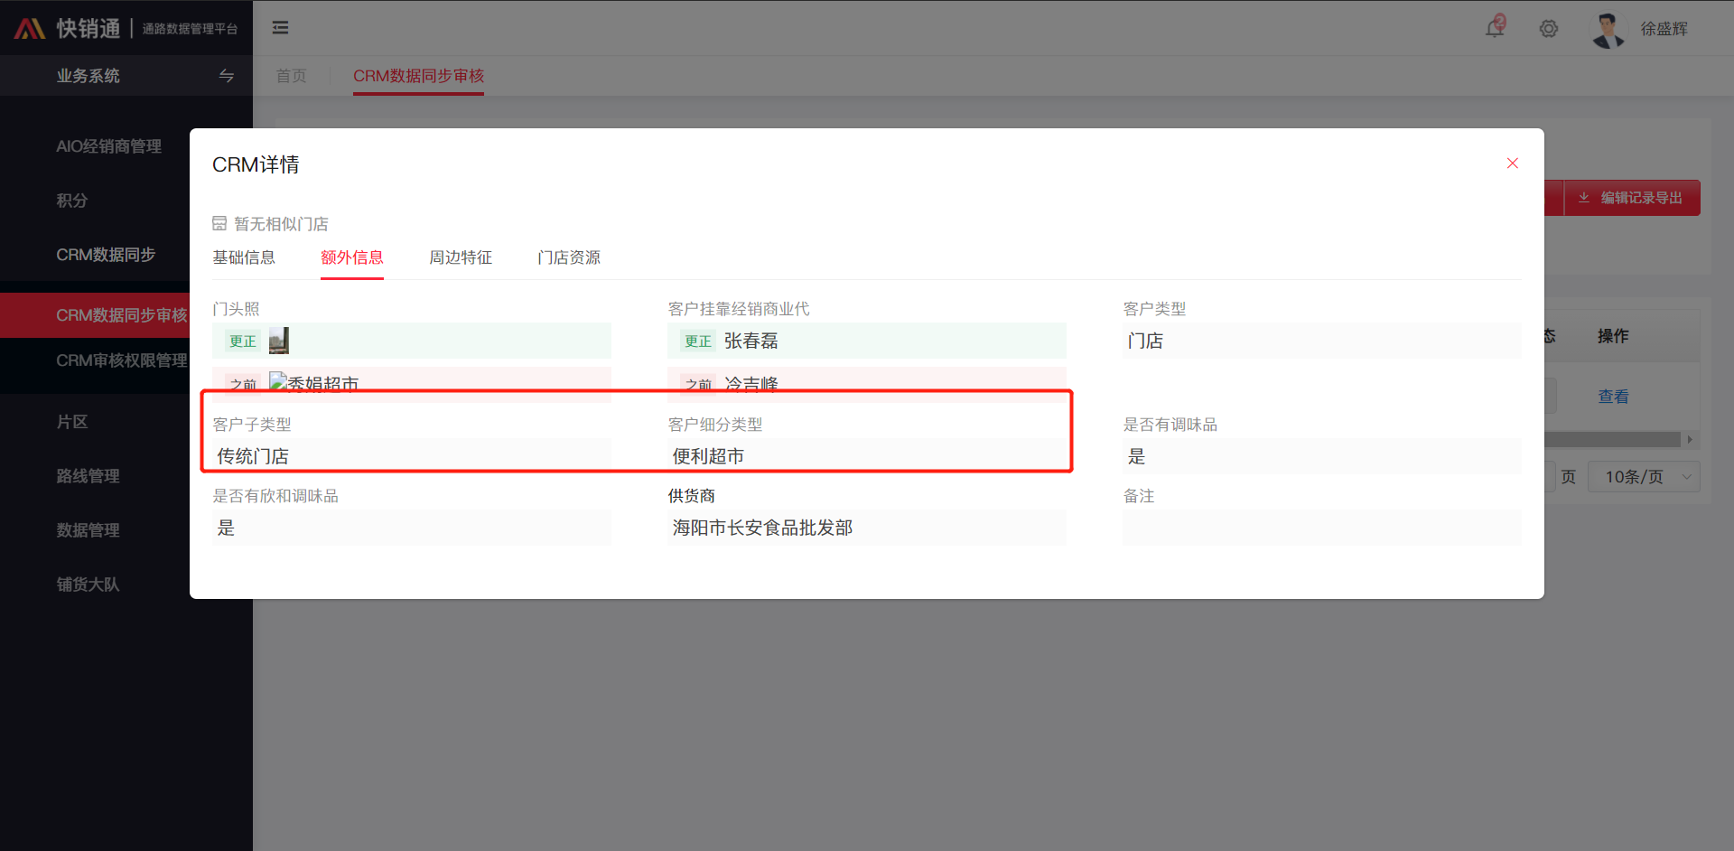Switch system via 业务系统 swap icon
This screenshot has height=851, width=1734.
(x=227, y=76)
